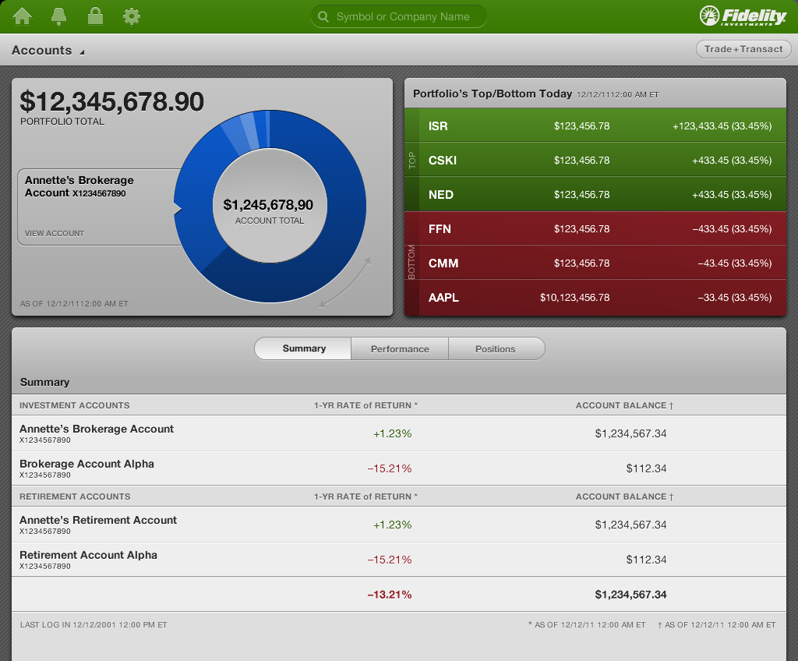Focus the Symbol or Company Name field
This screenshot has width=798, height=661.
point(398,17)
